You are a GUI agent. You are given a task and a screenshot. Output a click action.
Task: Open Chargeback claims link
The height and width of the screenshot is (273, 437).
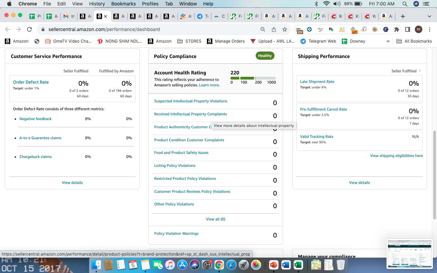click(36, 157)
